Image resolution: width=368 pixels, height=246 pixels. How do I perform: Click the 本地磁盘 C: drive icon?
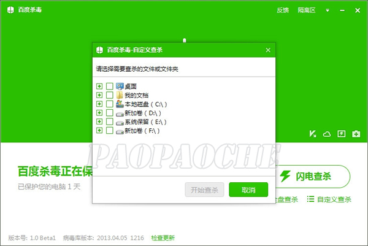120,104
